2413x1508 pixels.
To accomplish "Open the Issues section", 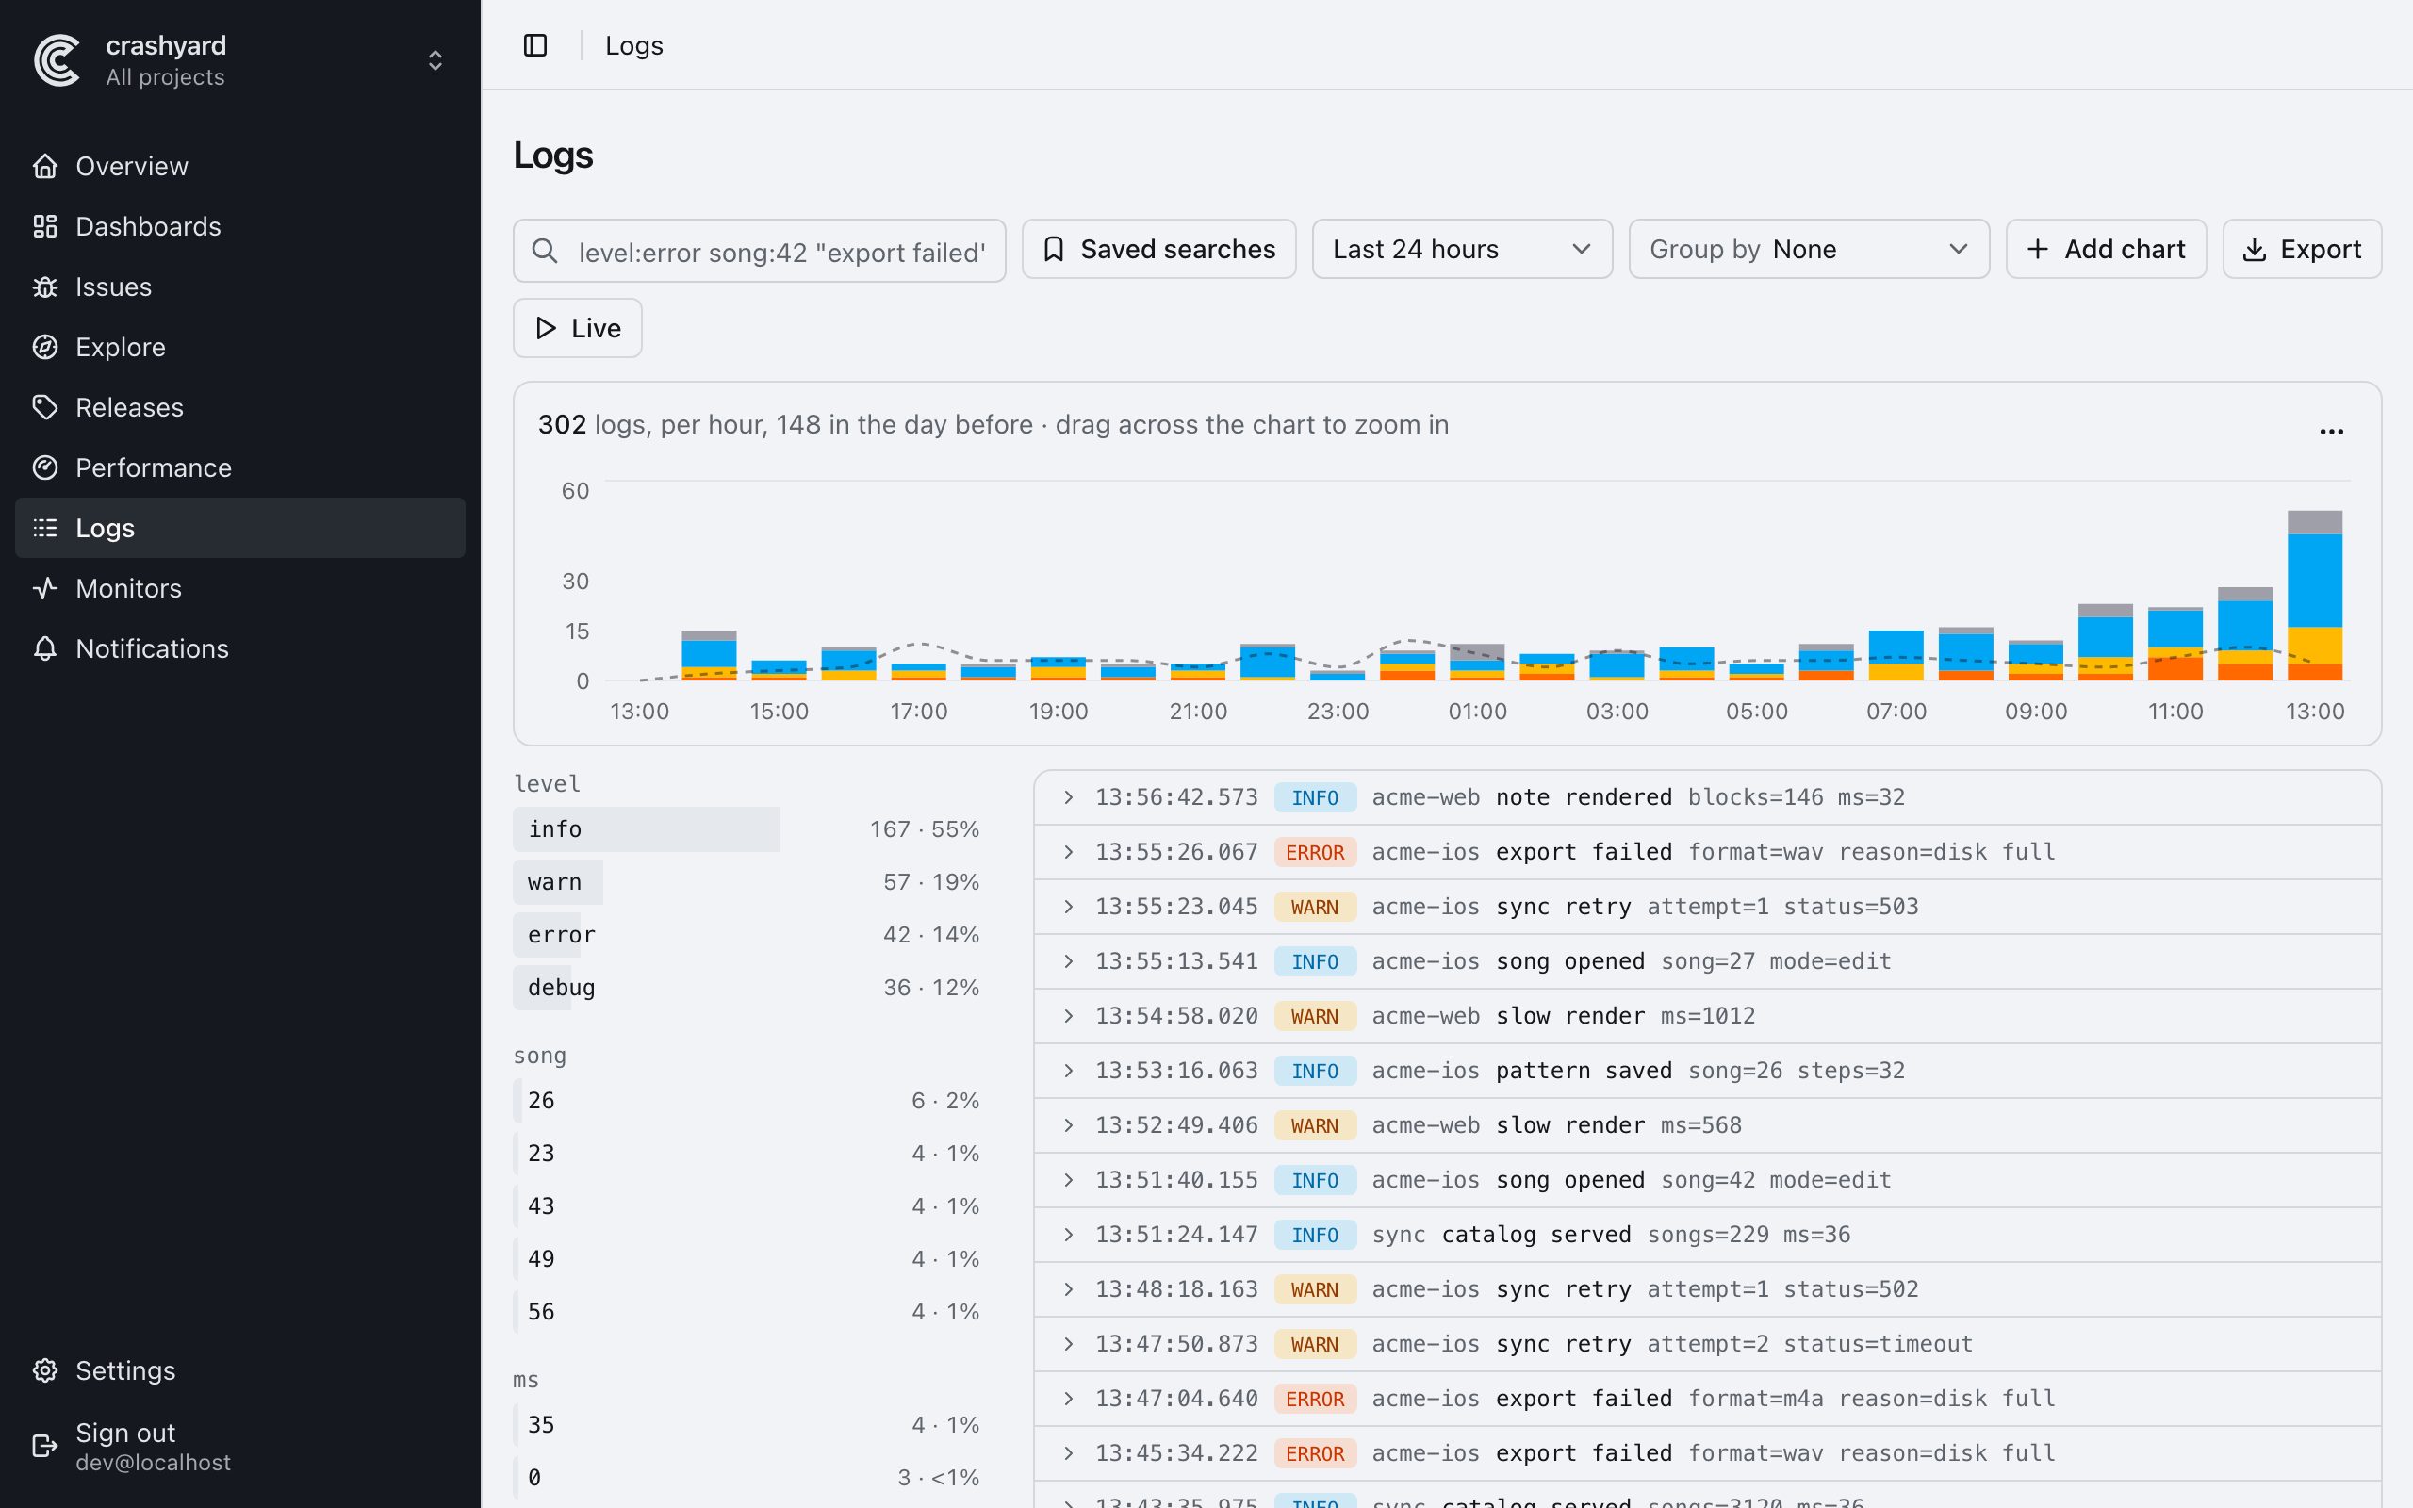I will pyautogui.click(x=240, y=287).
